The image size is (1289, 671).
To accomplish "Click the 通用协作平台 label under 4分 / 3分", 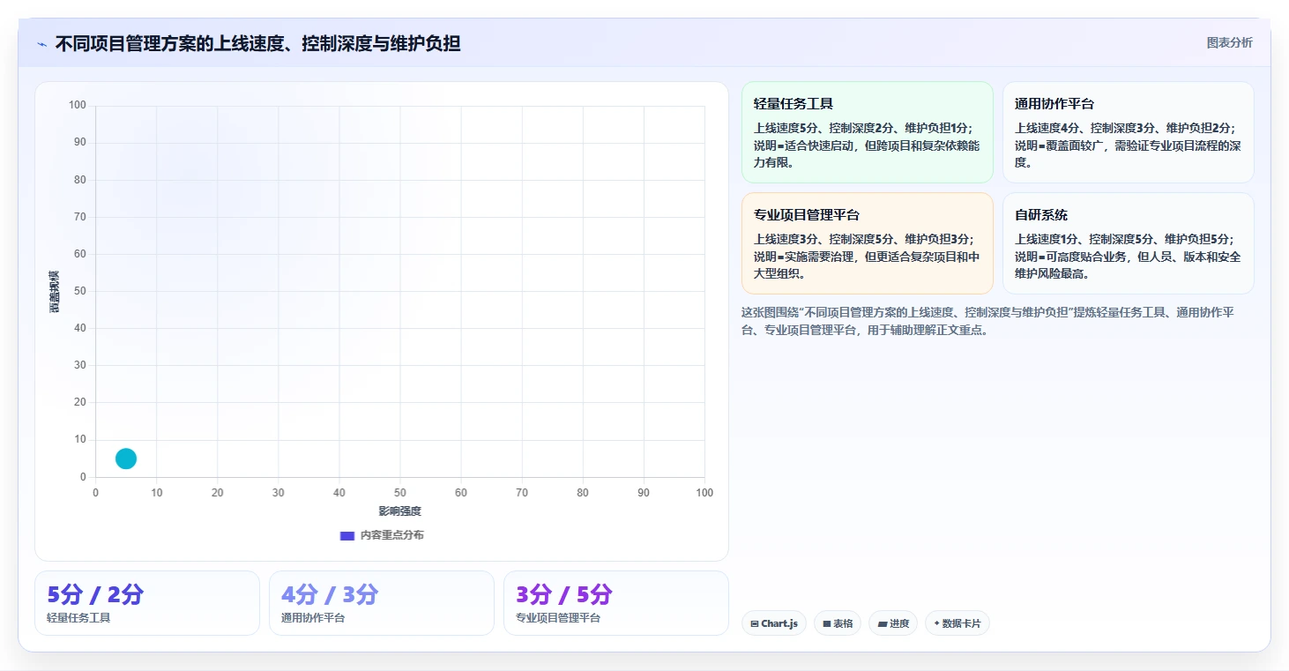I will click(x=313, y=618).
